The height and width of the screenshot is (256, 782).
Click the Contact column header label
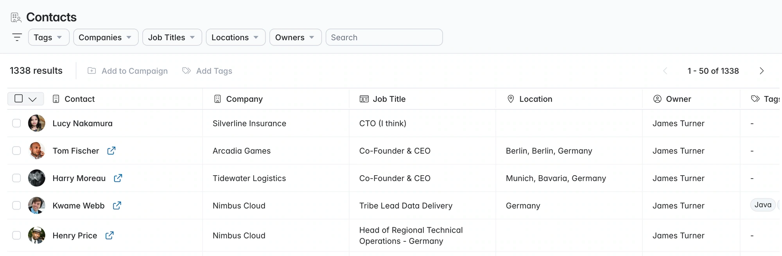(x=80, y=99)
